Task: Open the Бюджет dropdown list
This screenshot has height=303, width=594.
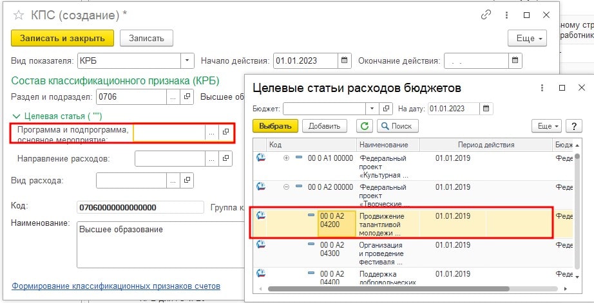Action: 372,109
